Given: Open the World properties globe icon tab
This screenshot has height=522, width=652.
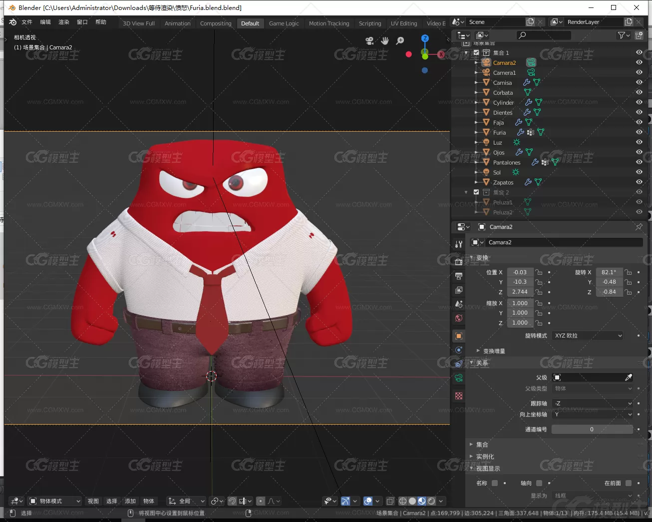Looking at the screenshot, I should coord(459,318).
